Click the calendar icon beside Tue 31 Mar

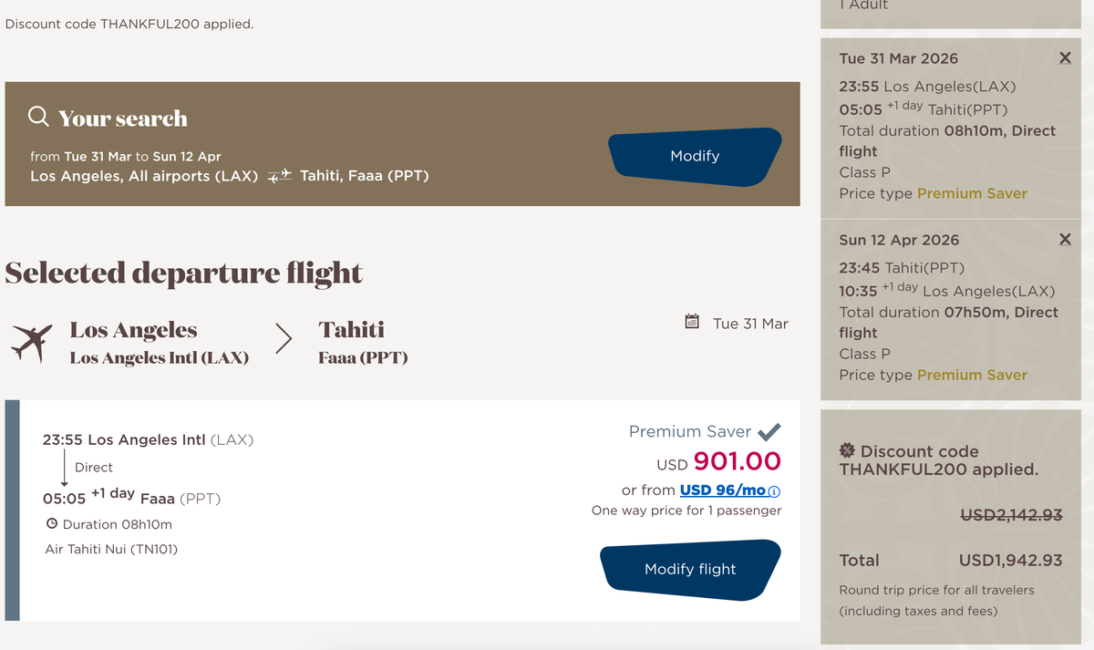tap(692, 322)
